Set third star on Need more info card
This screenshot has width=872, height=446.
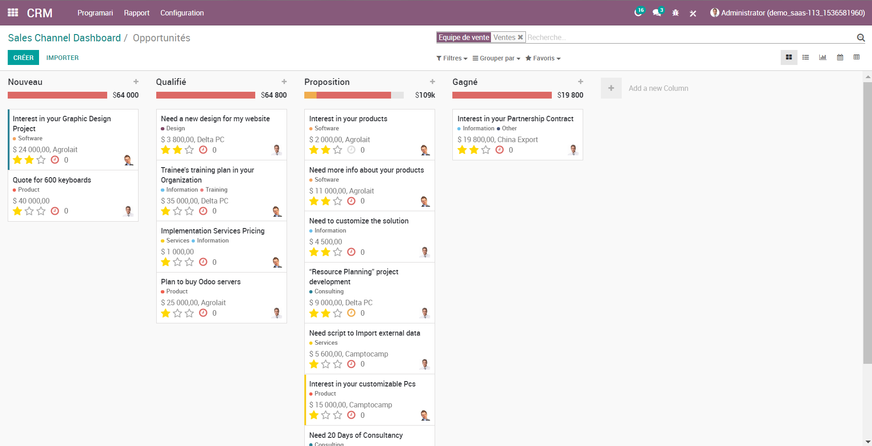337,201
